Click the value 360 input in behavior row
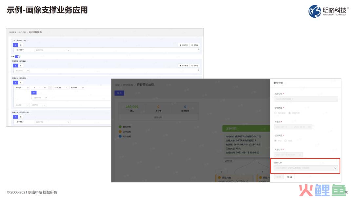 [45, 87]
